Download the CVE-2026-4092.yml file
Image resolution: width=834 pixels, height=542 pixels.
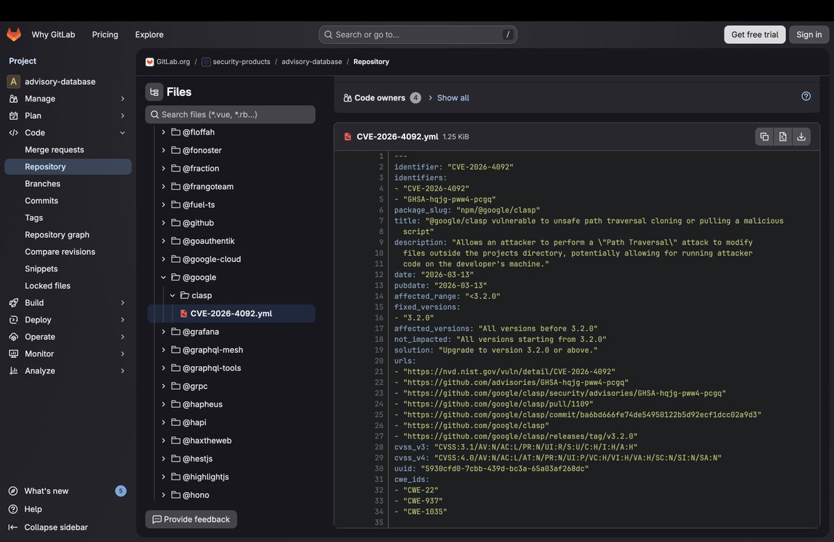point(801,137)
